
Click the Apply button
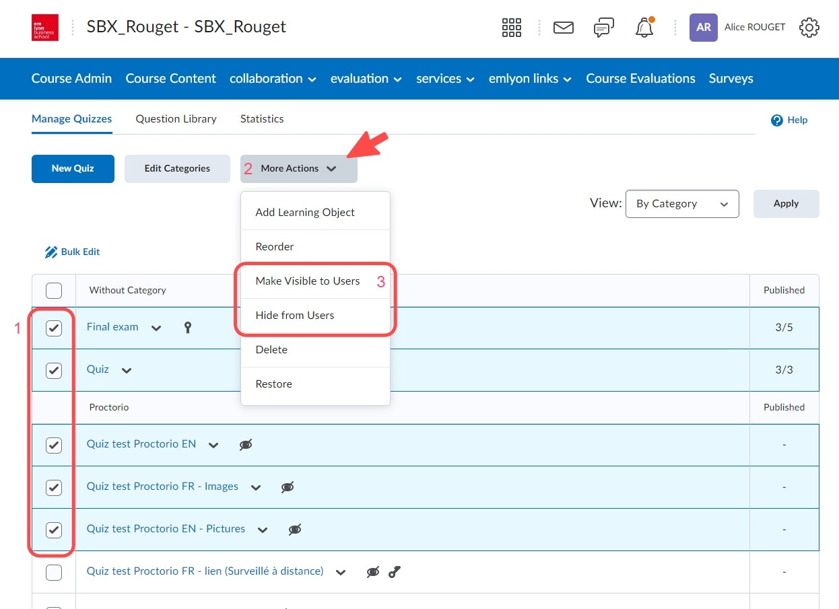pyautogui.click(x=786, y=204)
